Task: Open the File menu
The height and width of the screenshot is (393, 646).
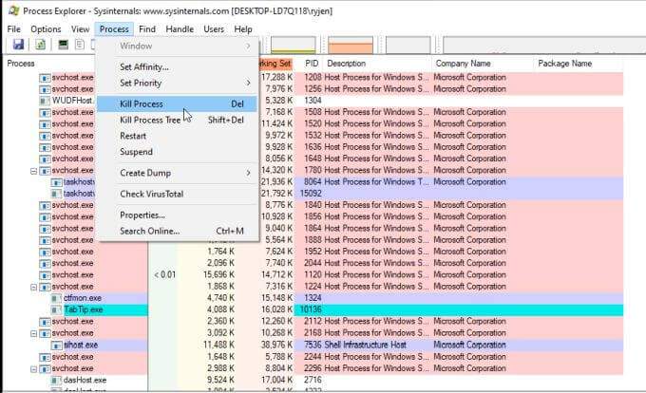Action: tap(13, 29)
